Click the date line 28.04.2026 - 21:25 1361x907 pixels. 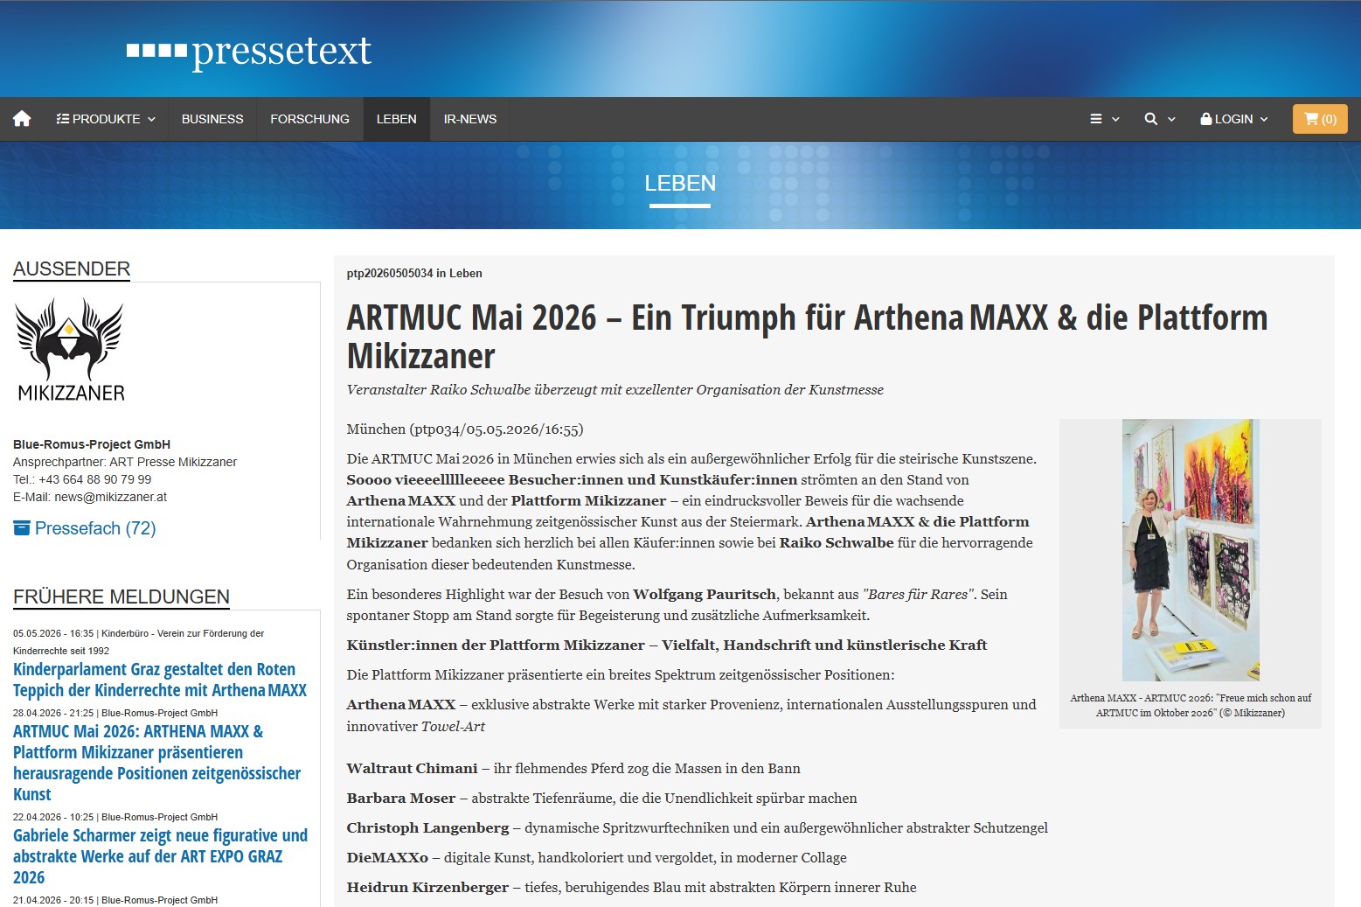53,713
